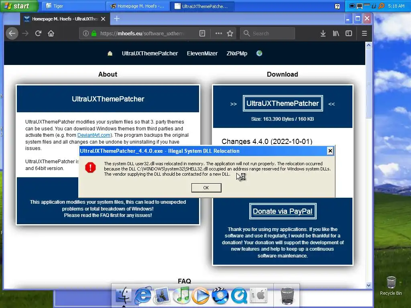Focus the Firefox Search box

[x=267, y=33]
